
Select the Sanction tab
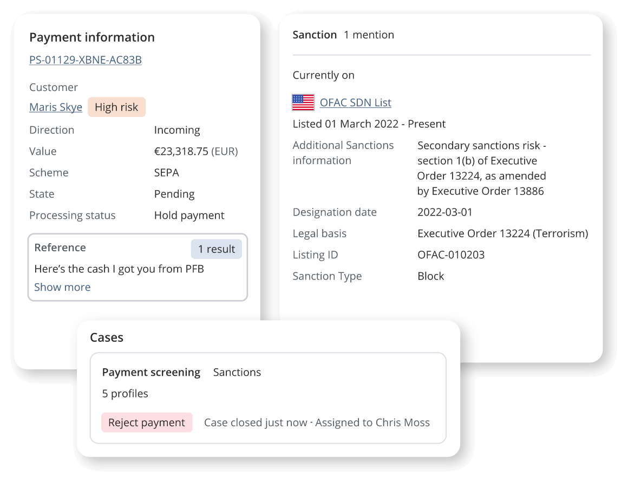click(x=315, y=35)
